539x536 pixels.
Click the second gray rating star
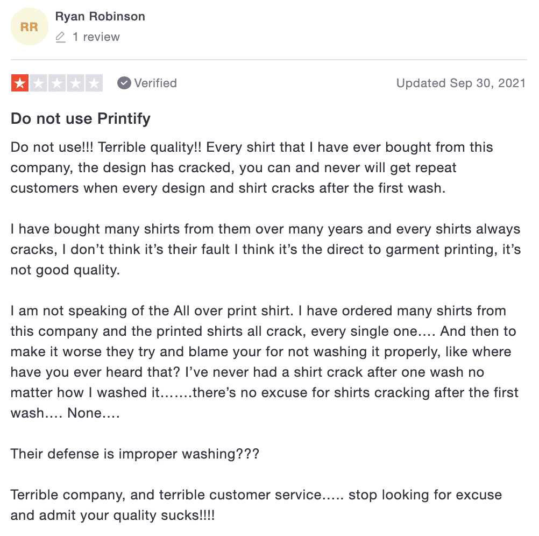tap(39, 83)
